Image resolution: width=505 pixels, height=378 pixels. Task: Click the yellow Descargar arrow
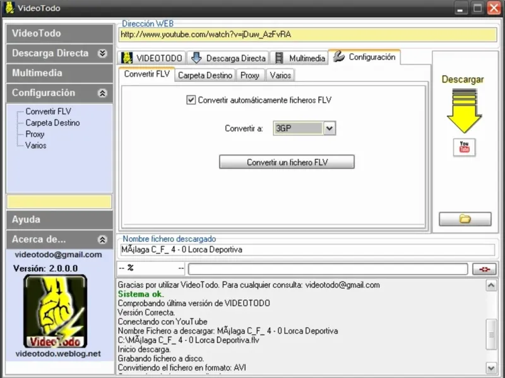(464, 111)
